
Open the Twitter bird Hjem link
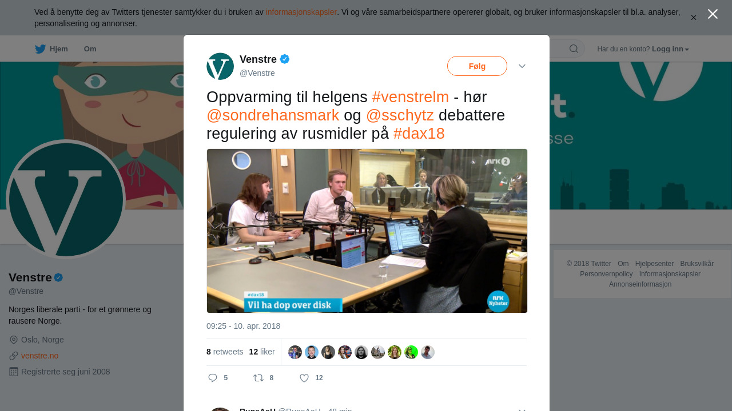(x=51, y=49)
